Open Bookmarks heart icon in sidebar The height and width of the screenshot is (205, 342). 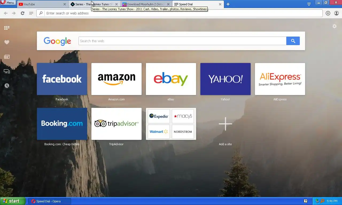7,42
